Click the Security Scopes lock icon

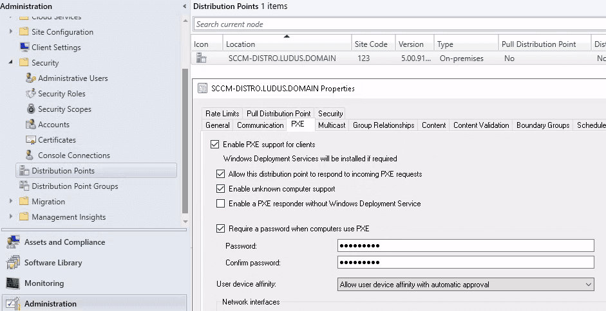pos(31,109)
